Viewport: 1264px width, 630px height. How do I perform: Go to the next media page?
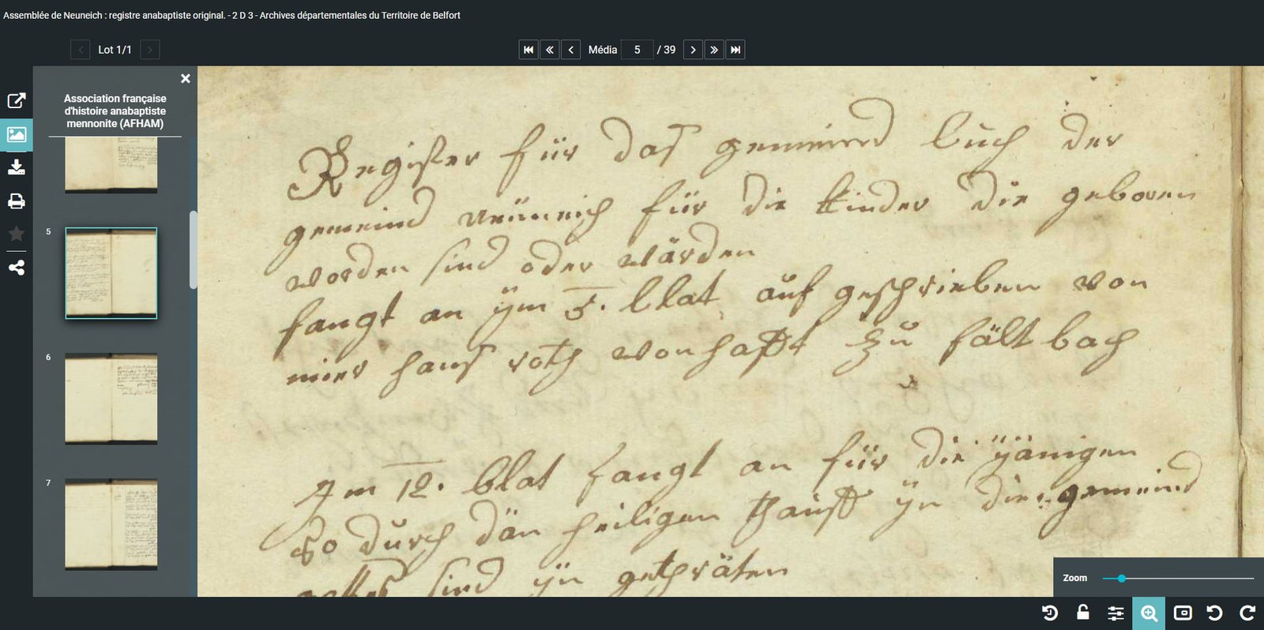(693, 50)
